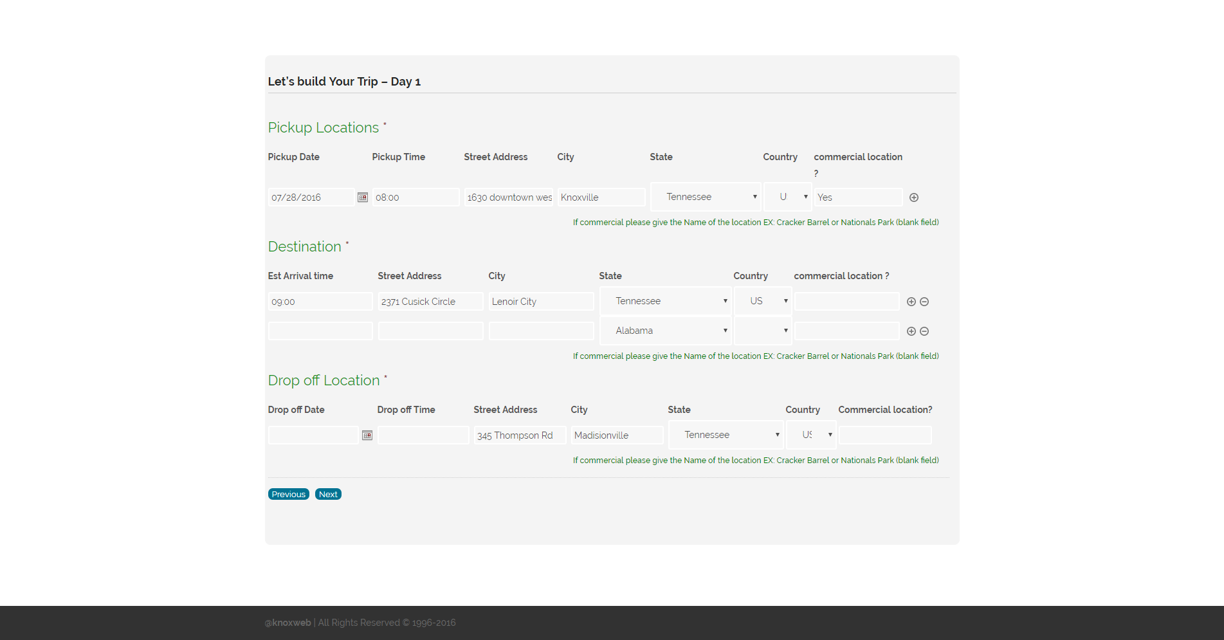1224x640 pixels.
Task: Open State dropdown for the Lenoir City destination
Action: pyautogui.click(x=666, y=301)
